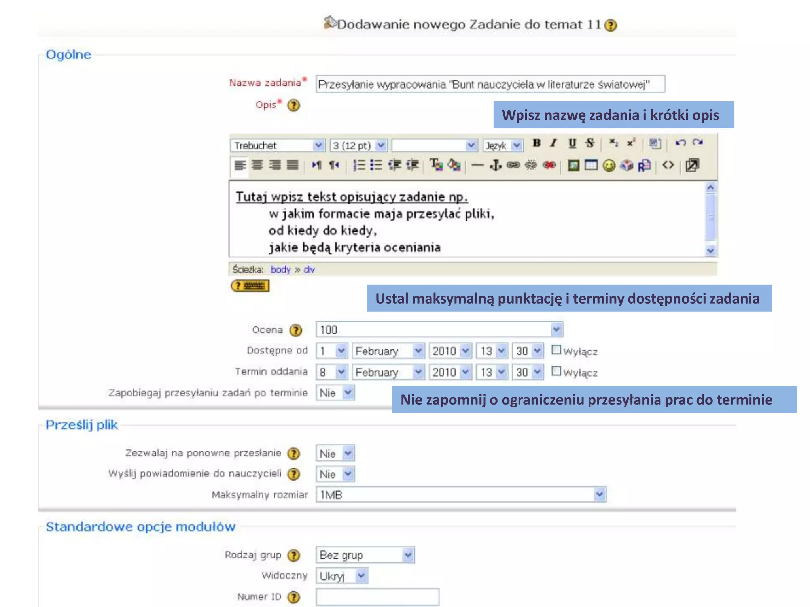This screenshot has height=607, width=810.
Task: Expand the Maksymalny rozmiar dropdown
Action: coord(600,494)
